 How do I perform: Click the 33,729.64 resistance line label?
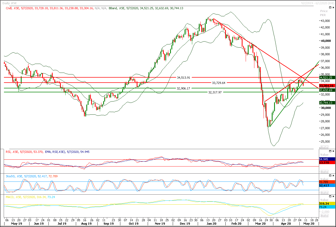pyautogui.click(x=219, y=83)
